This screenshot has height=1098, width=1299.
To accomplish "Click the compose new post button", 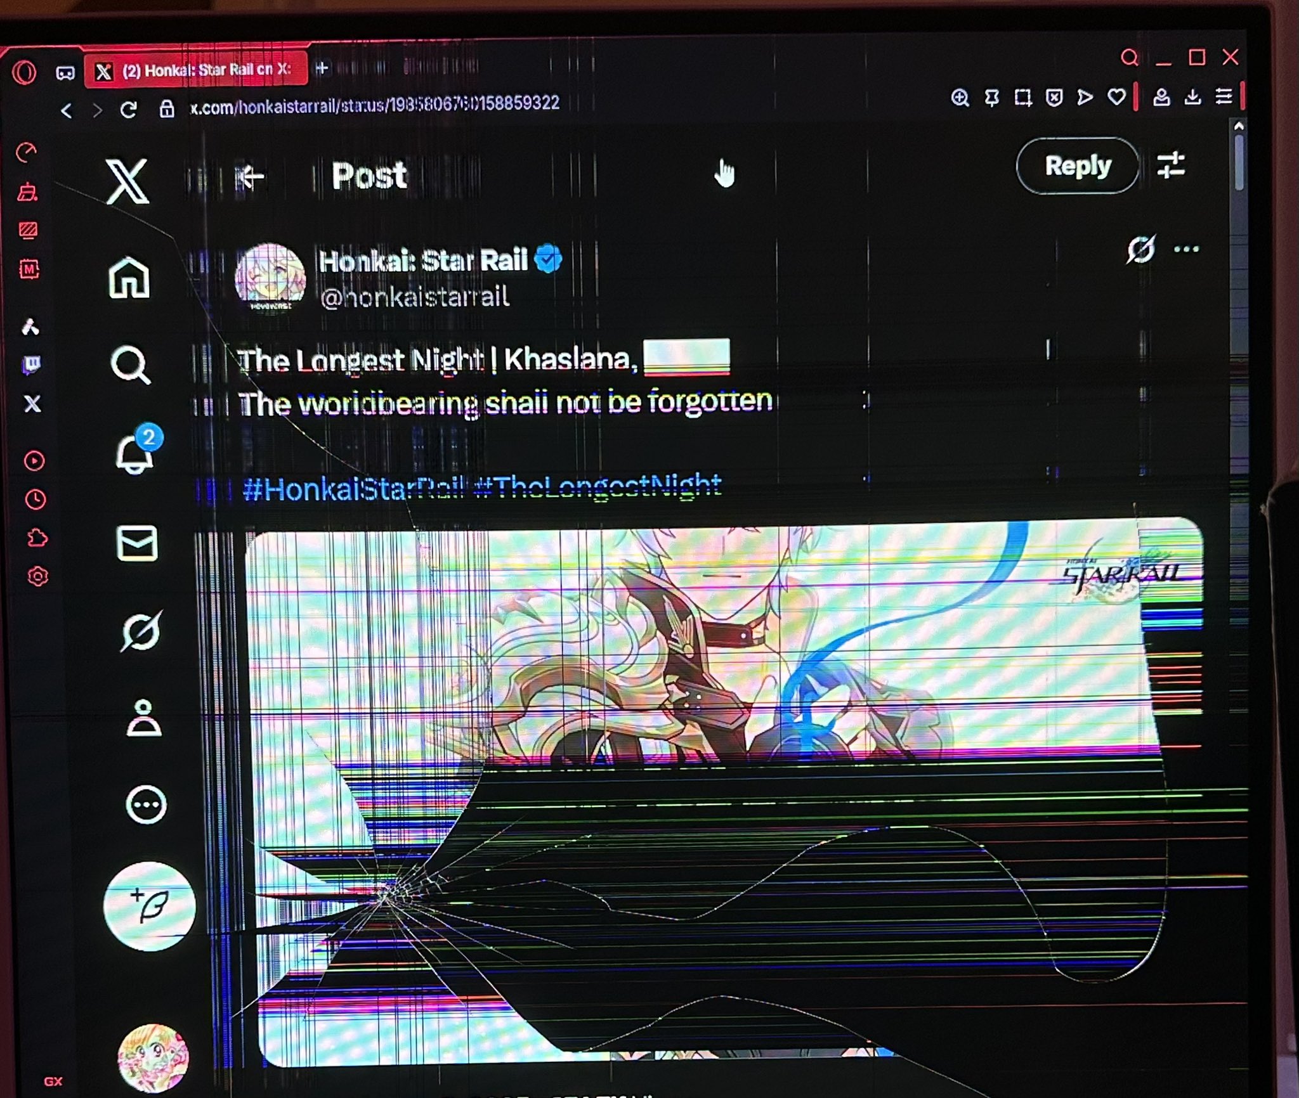I will (149, 906).
